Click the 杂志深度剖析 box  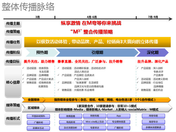coord(70,128)
